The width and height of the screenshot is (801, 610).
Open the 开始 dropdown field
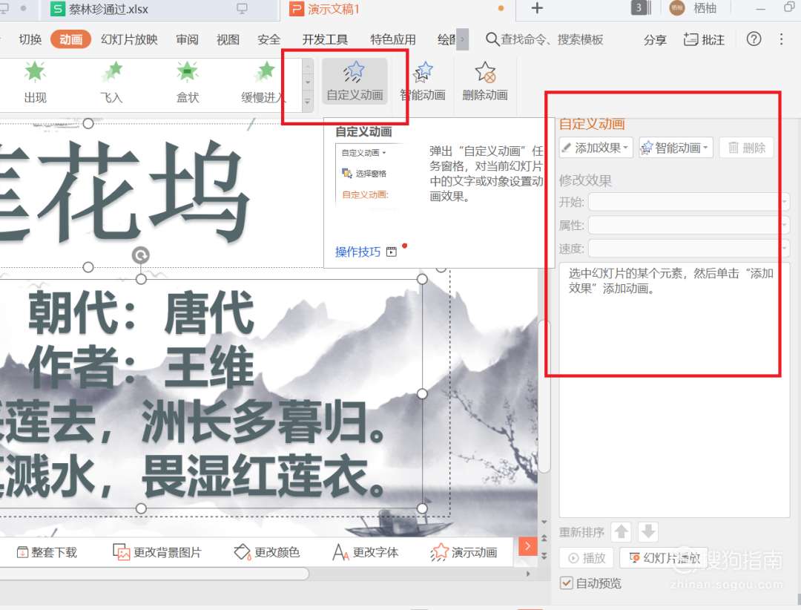689,202
